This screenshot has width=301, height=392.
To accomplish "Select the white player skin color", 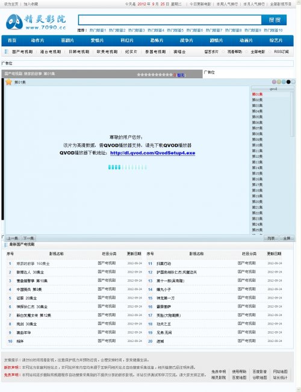I will [293, 82].
